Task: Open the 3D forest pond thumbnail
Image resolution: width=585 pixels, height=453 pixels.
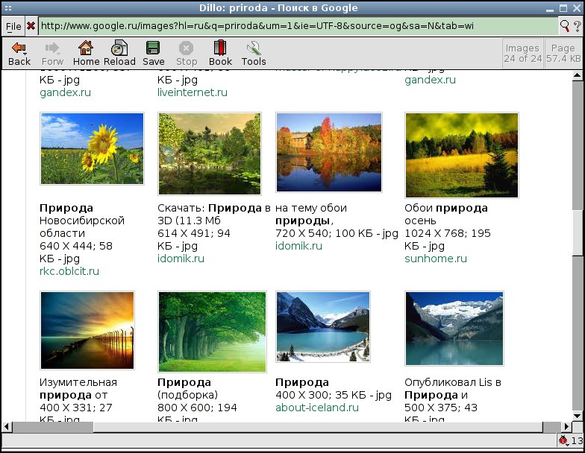Action: [209, 153]
